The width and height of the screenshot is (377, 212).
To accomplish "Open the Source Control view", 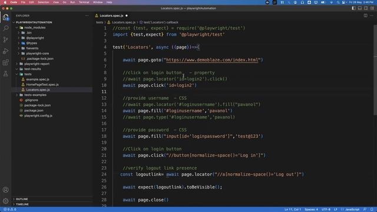I will [5, 39].
